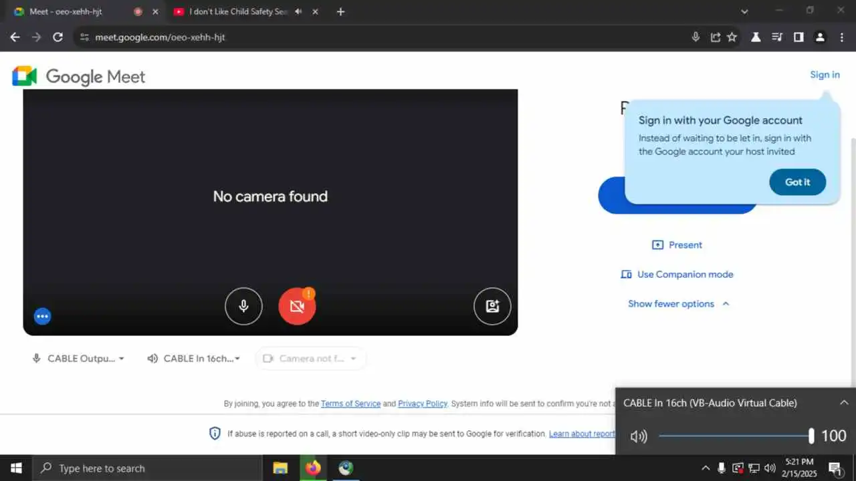Click the shield abuse report icon
Viewport: 856px width, 481px height.
tap(215, 434)
